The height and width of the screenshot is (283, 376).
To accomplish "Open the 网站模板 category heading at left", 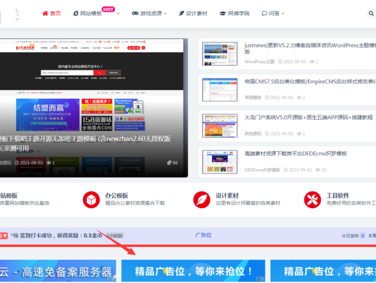I will [x=9, y=196].
